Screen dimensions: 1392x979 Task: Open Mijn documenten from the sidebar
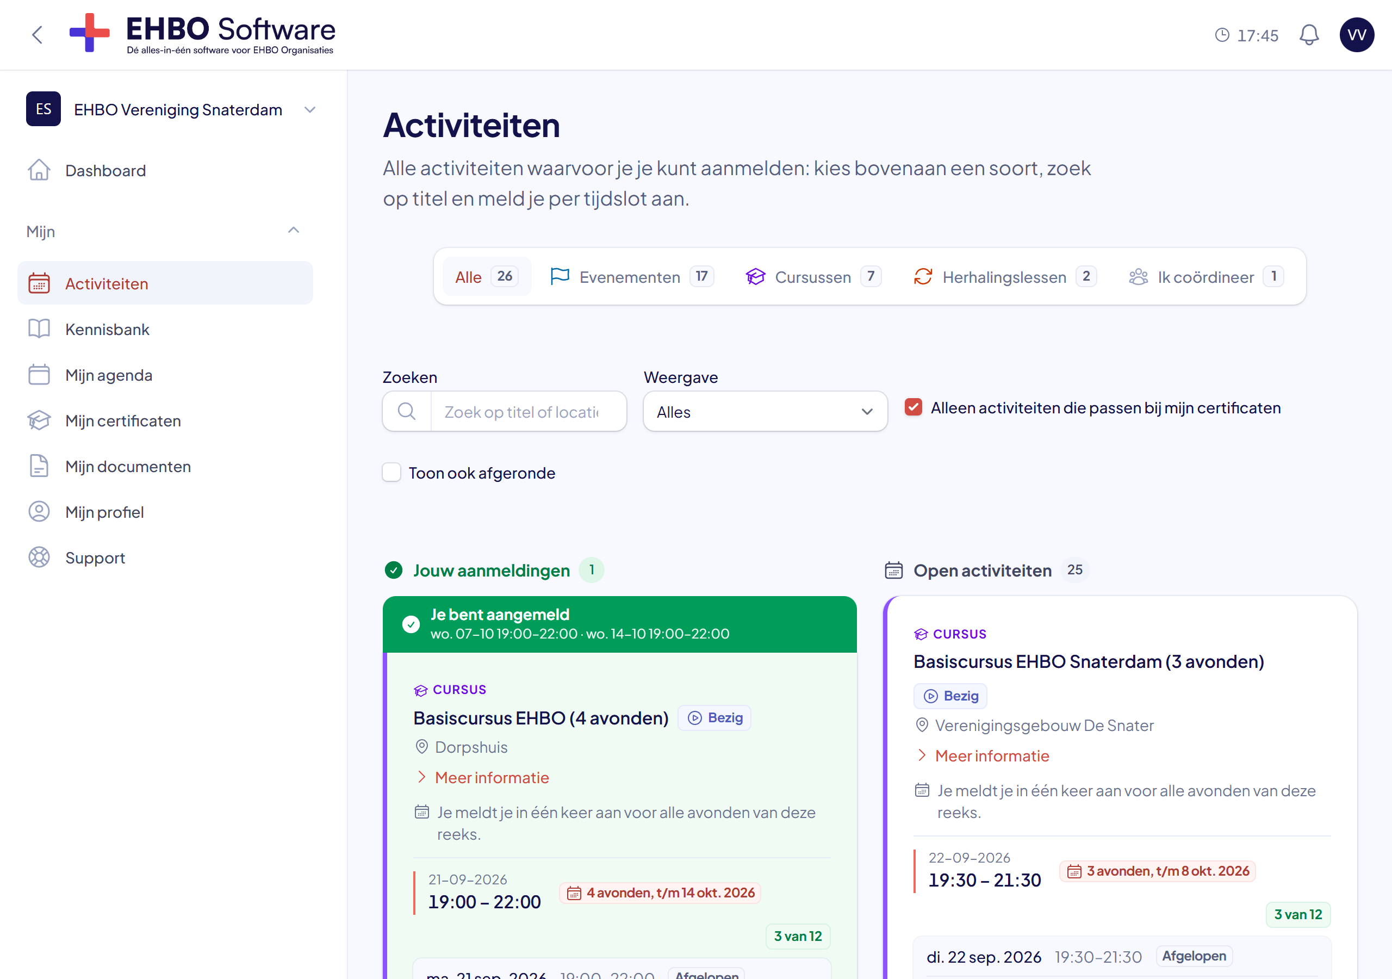coord(165,466)
